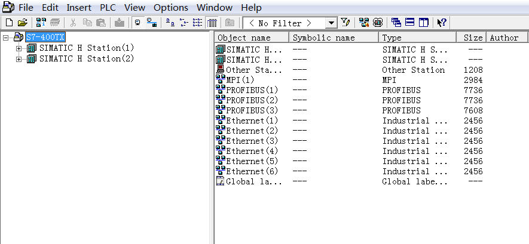Screen dimensions: 529x244
Task: Select the PROFIBUS(3) object name
Action: 252,110
